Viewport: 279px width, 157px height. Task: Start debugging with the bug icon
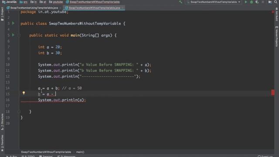click(x=252, y=2)
